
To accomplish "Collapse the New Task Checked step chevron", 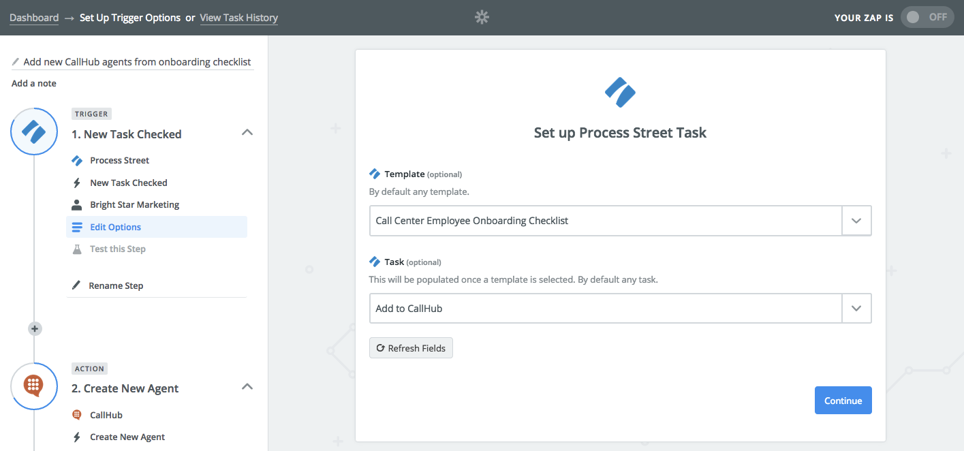I will 247,132.
